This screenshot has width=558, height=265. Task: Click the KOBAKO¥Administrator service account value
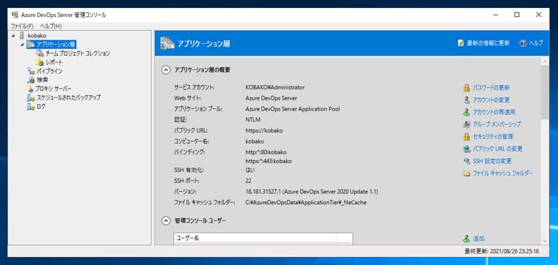tap(275, 87)
